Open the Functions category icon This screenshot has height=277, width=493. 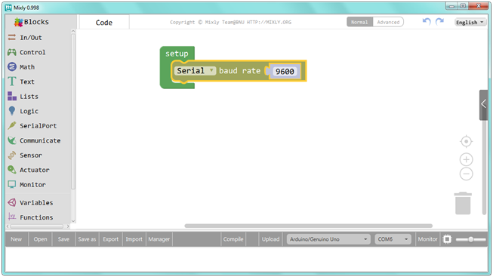(x=11, y=217)
